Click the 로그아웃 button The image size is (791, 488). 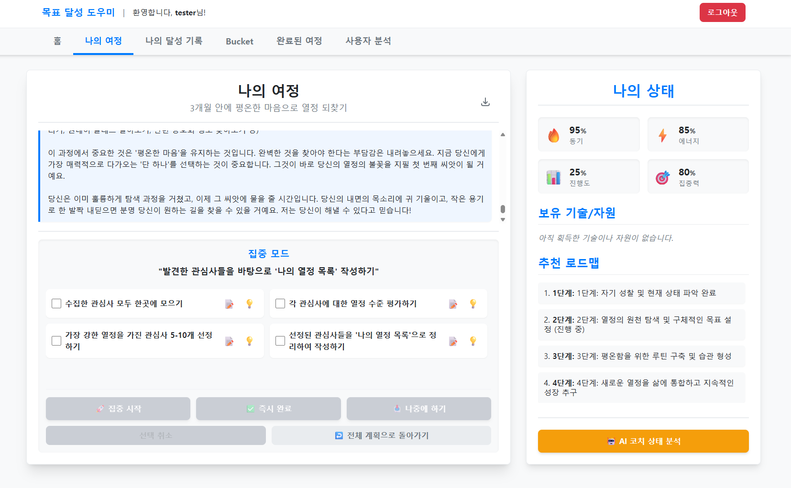722,12
